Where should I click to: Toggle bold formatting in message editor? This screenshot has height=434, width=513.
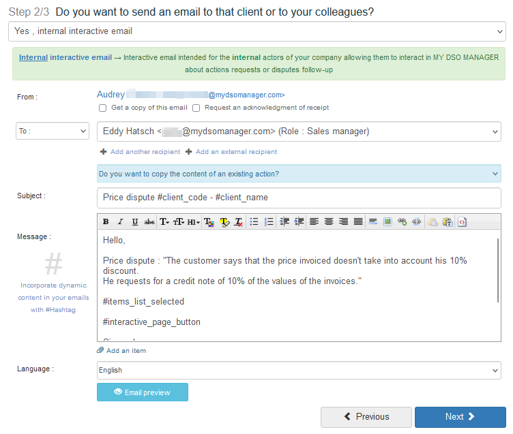(106, 222)
